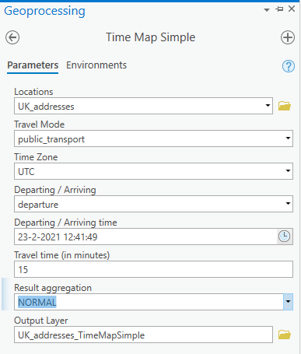Select the 'Time Zone' label

pyautogui.click(x=36, y=157)
